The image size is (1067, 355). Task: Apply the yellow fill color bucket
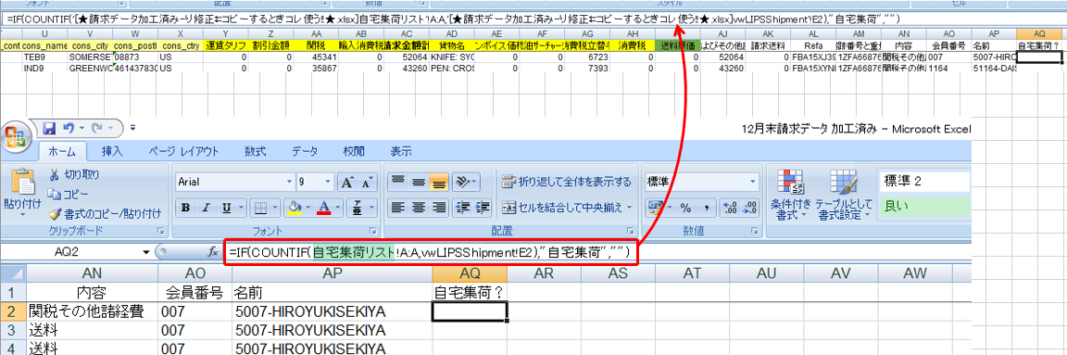coord(294,207)
